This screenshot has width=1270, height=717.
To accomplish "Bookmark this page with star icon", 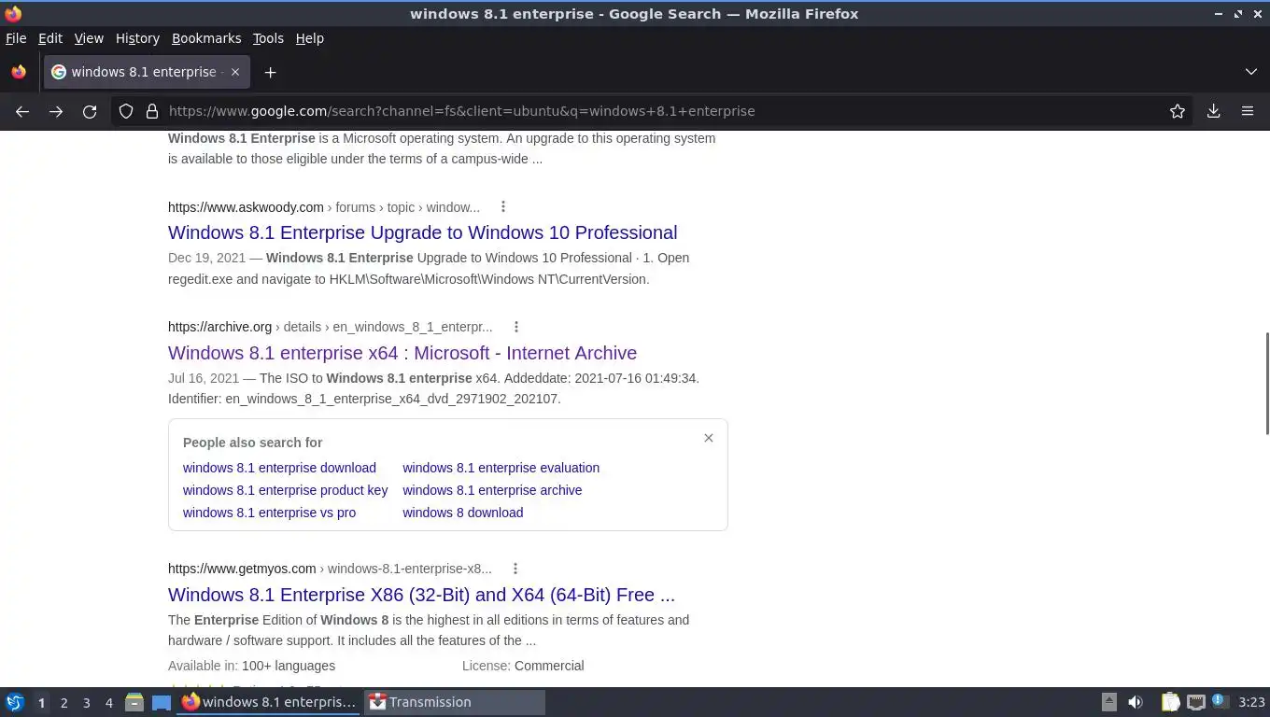I will (1178, 111).
